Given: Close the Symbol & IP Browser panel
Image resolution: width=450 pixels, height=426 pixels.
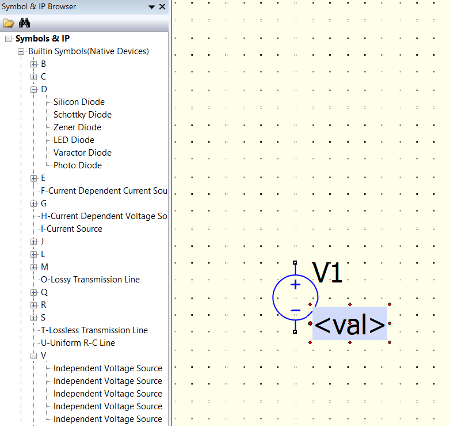Looking at the screenshot, I should tap(162, 7).
